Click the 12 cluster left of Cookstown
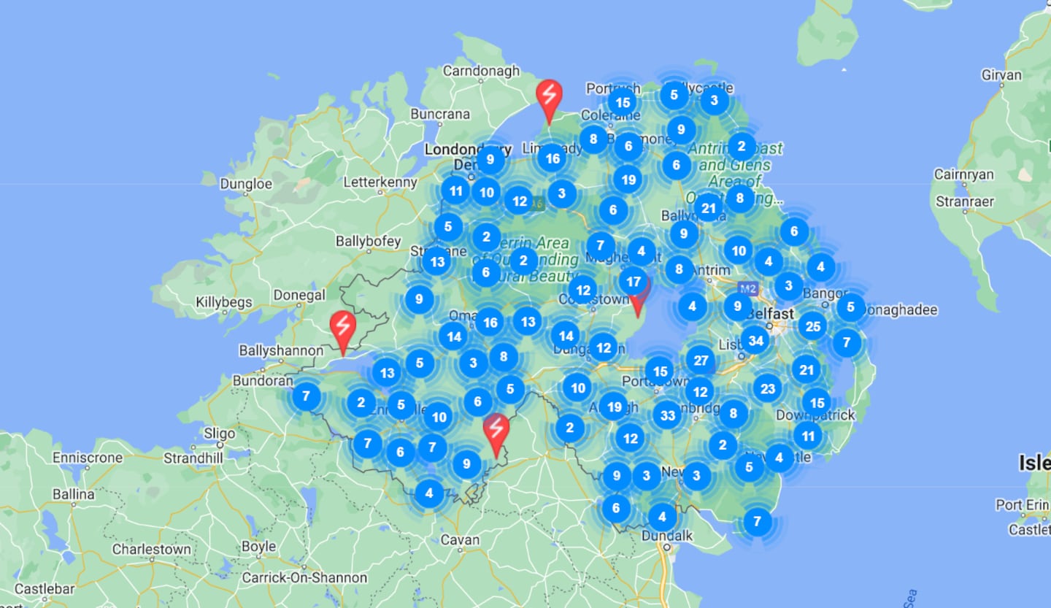The height and width of the screenshot is (608, 1051). point(582,290)
